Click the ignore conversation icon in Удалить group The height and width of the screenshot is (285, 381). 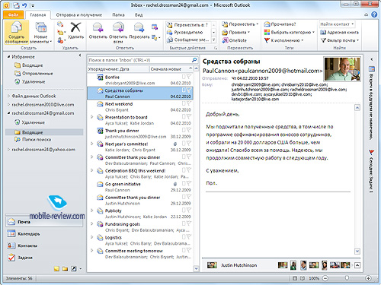pyautogui.click(x=60, y=24)
